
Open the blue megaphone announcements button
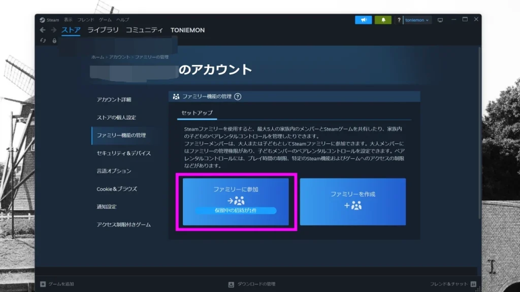[363, 20]
